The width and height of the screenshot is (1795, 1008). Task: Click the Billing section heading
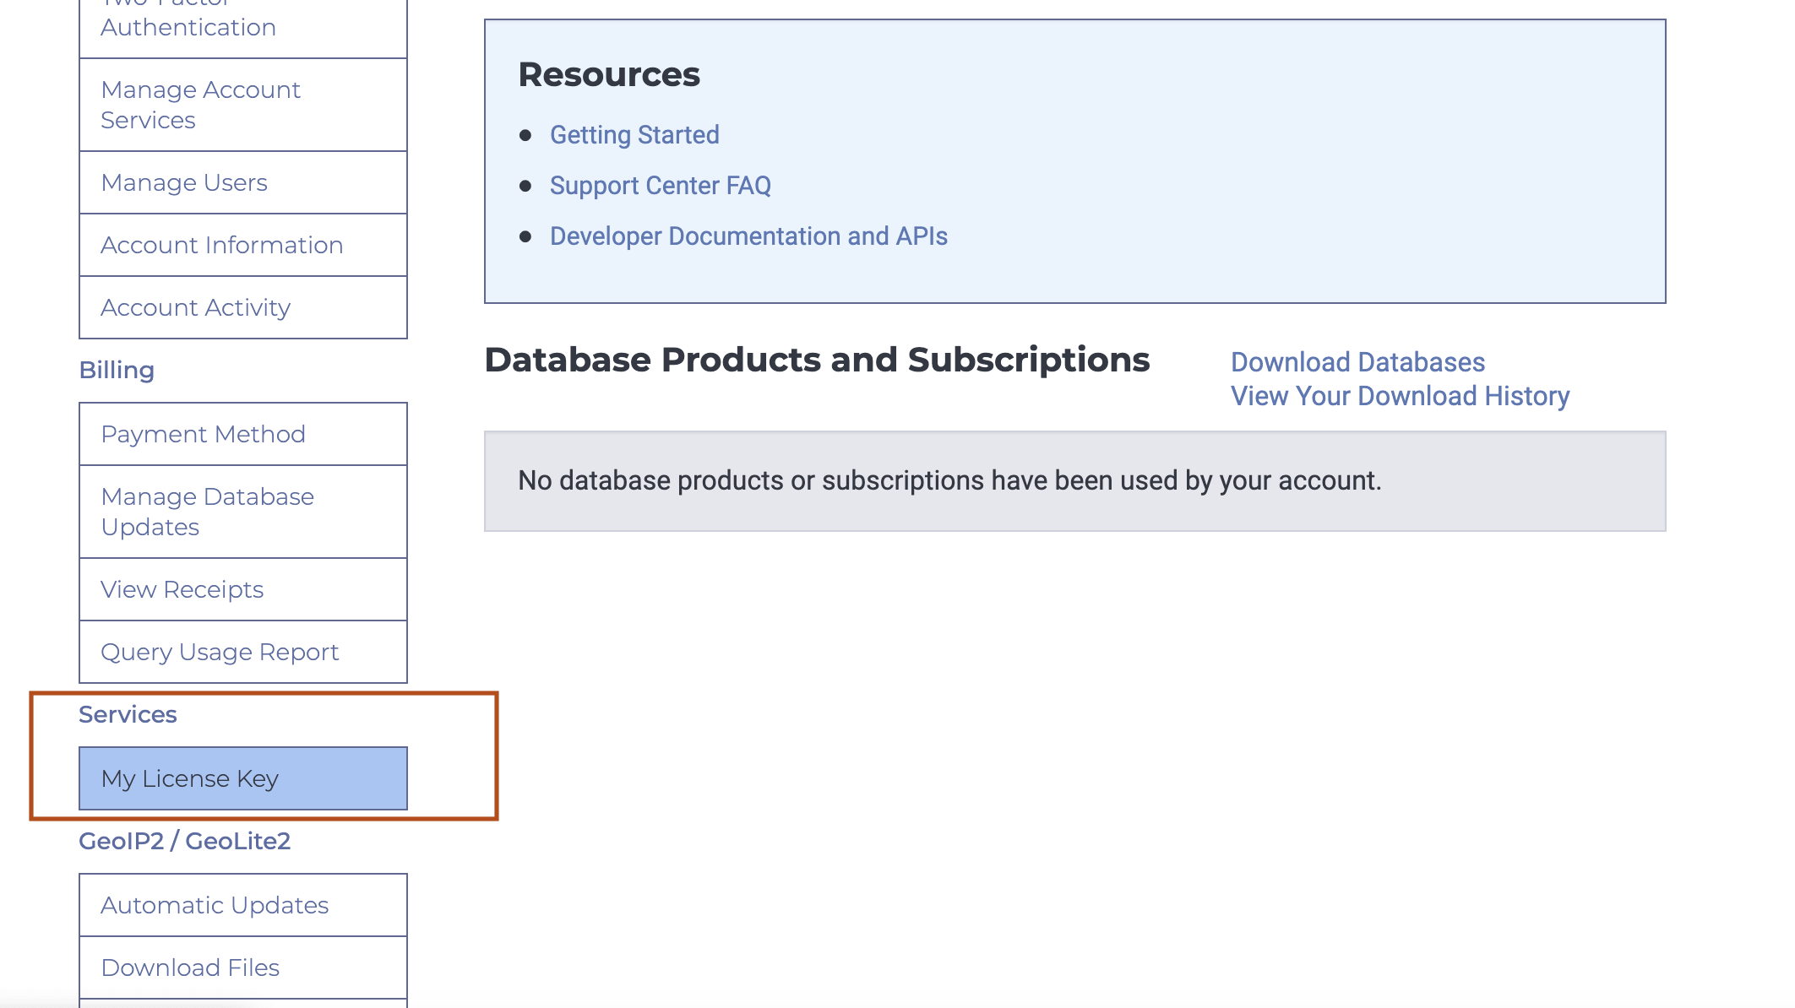pyautogui.click(x=117, y=370)
